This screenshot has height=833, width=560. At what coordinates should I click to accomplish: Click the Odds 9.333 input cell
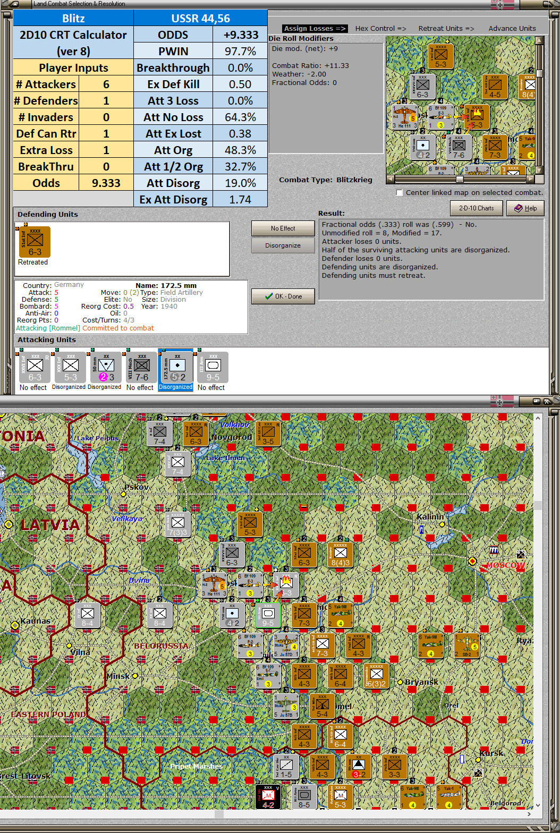[x=106, y=183]
